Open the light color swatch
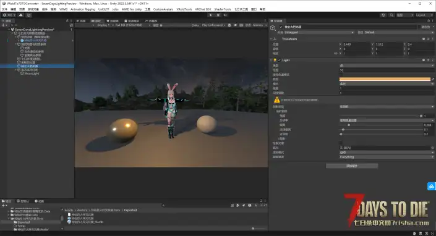 pos(385,79)
